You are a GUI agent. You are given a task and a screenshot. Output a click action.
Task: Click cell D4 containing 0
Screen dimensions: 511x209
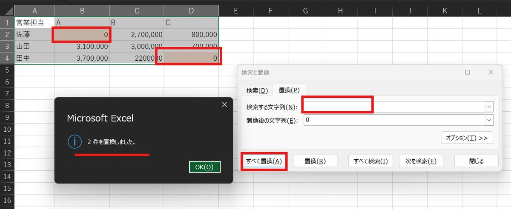[x=191, y=58]
